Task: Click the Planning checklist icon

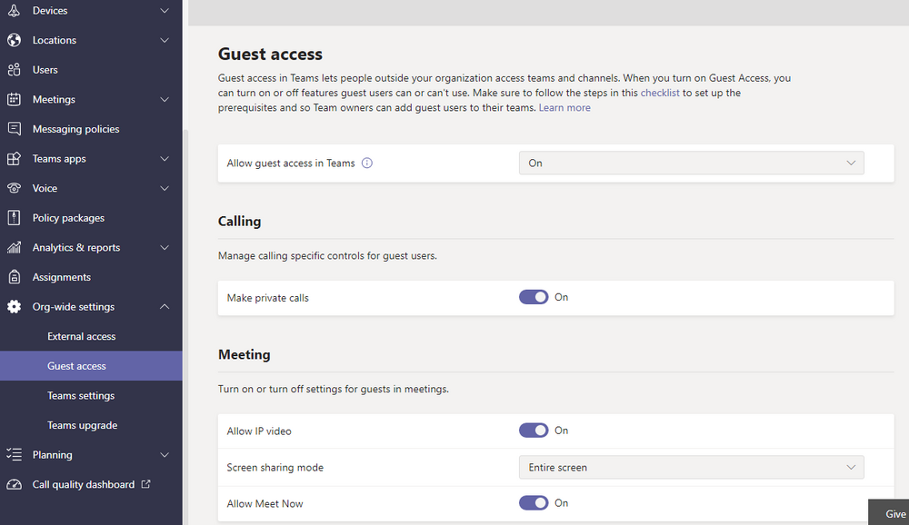Action: coord(14,454)
